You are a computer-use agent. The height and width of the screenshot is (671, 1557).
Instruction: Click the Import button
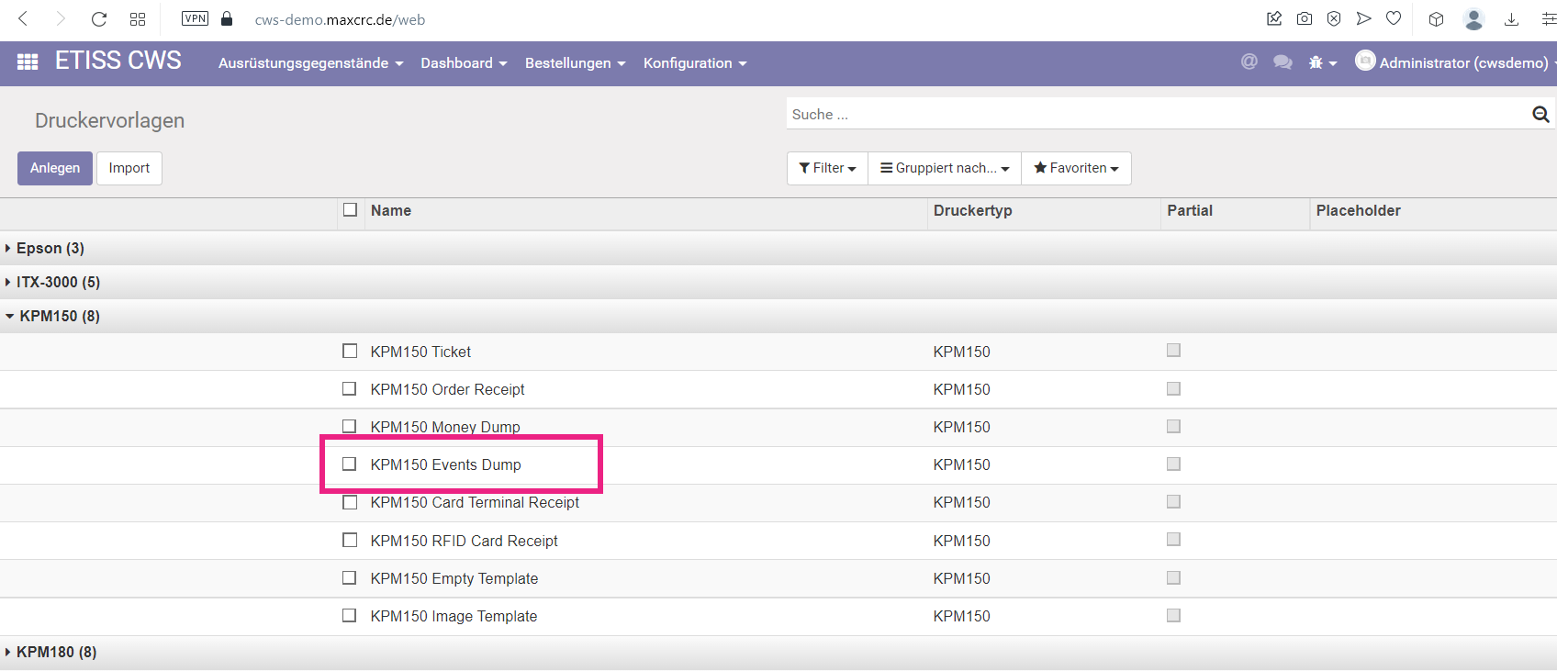pos(129,168)
